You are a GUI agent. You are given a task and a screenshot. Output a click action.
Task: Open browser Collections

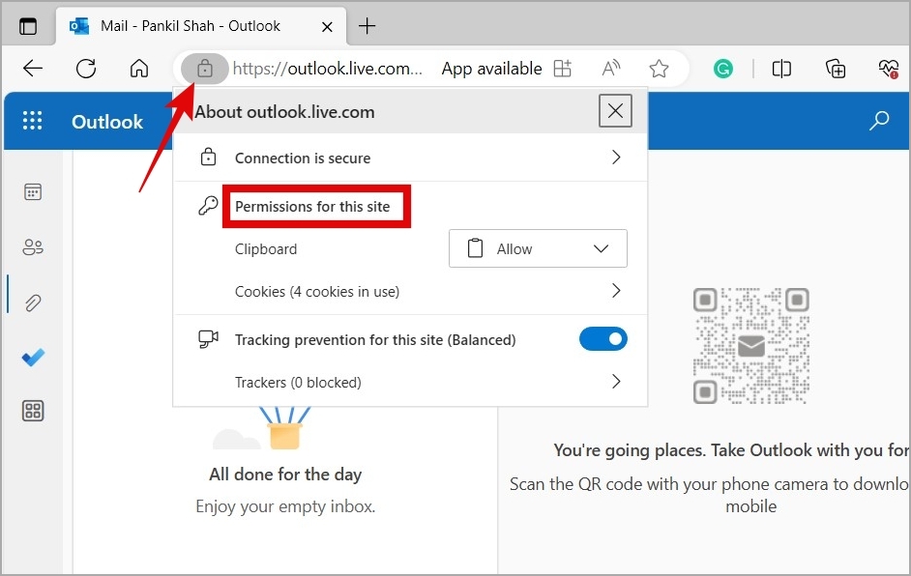coord(836,69)
